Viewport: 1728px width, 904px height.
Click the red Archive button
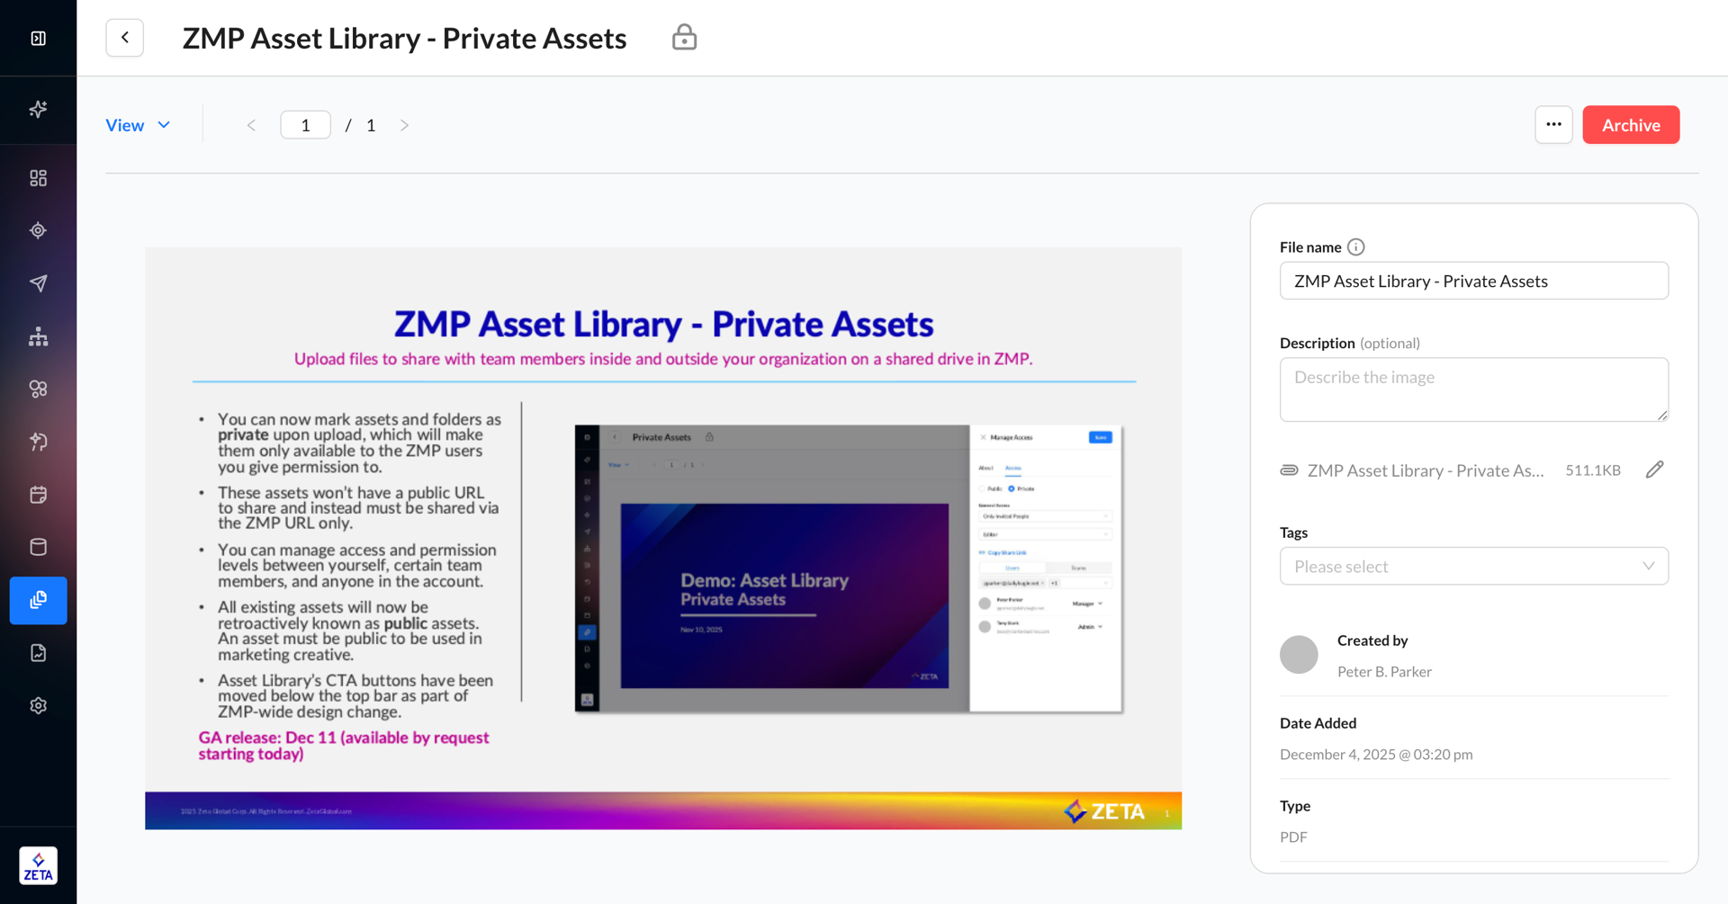pos(1630,125)
